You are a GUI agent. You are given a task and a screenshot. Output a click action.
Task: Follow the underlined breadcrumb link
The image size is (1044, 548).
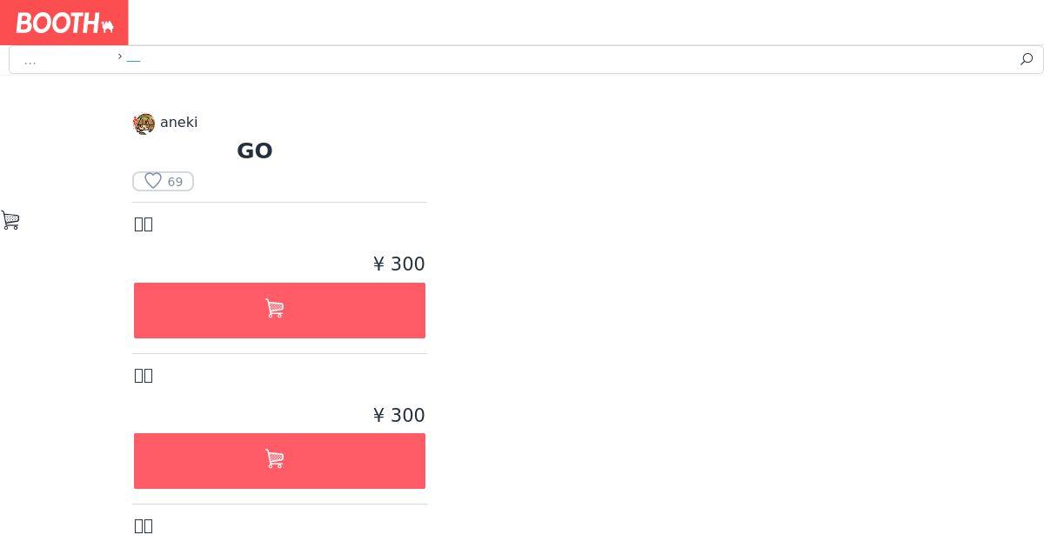(x=133, y=57)
